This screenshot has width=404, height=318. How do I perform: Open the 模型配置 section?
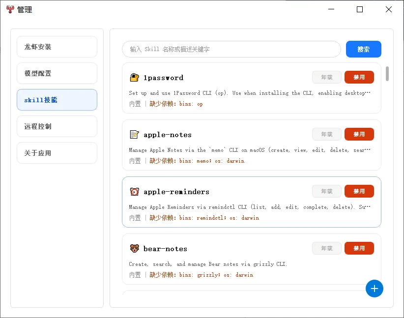[57, 73]
